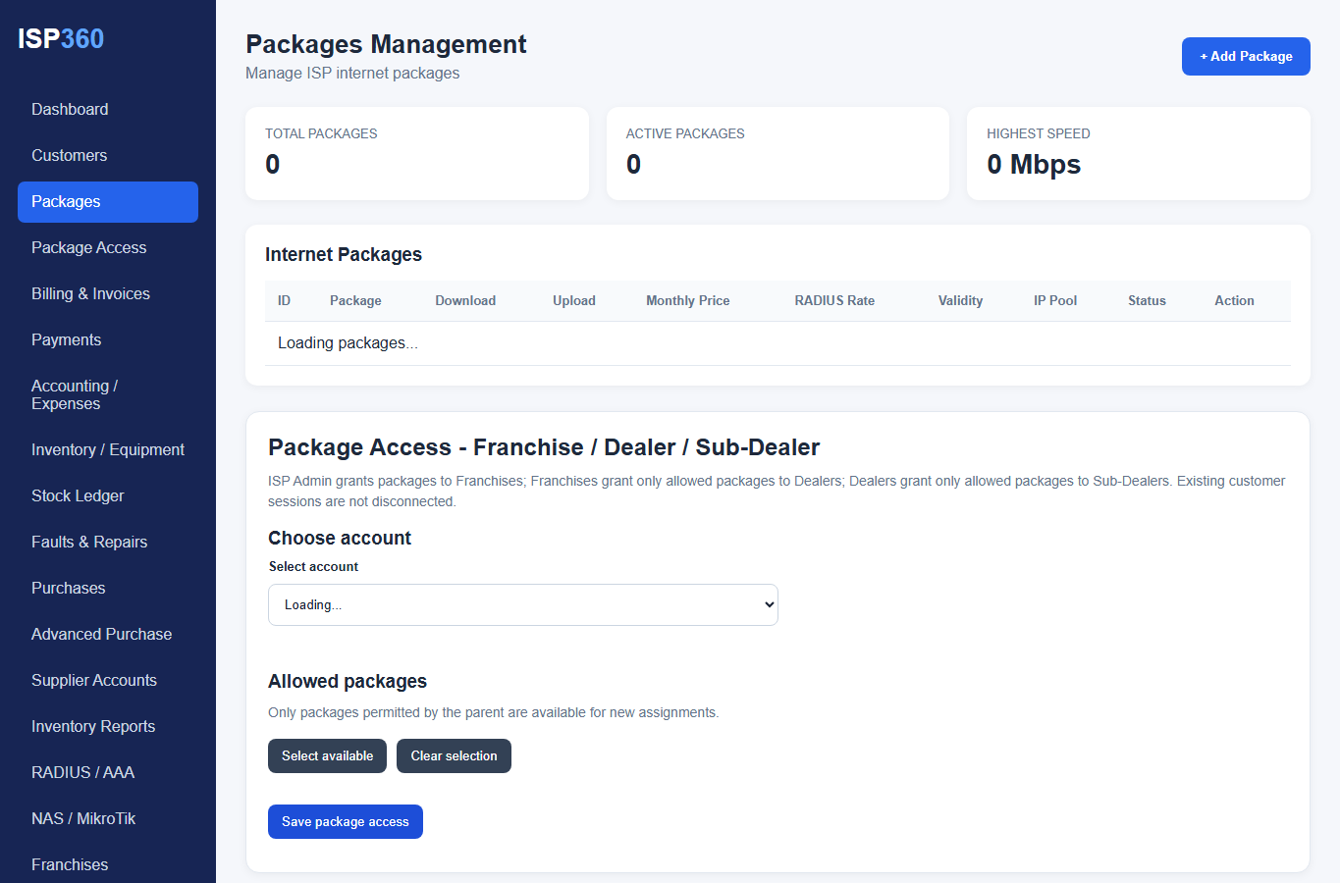Click the Internet Packages heading
Image resolution: width=1340 pixels, height=883 pixels.
click(x=344, y=254)
